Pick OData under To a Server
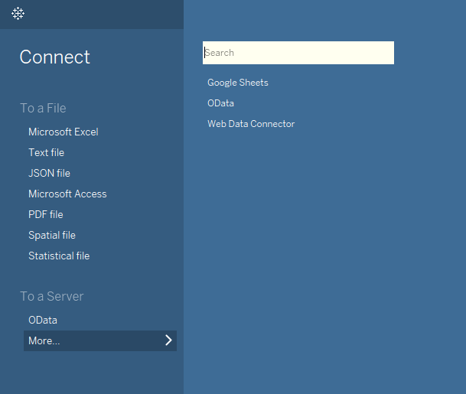Viewport: 466px width, 394px height. click(x=43, y=321)
